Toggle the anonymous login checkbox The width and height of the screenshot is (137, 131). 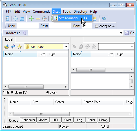[96, 26]
